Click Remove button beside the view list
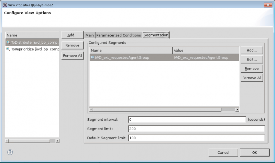 tap(73, 45)
